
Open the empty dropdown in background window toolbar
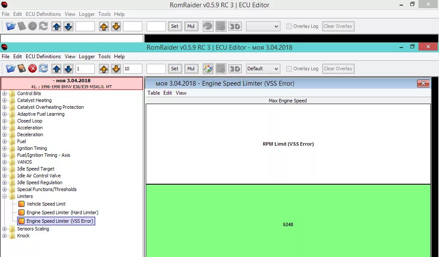coord(263,27)
